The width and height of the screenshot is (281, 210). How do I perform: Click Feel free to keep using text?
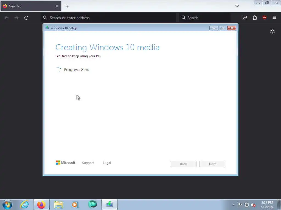coord(78,56)
